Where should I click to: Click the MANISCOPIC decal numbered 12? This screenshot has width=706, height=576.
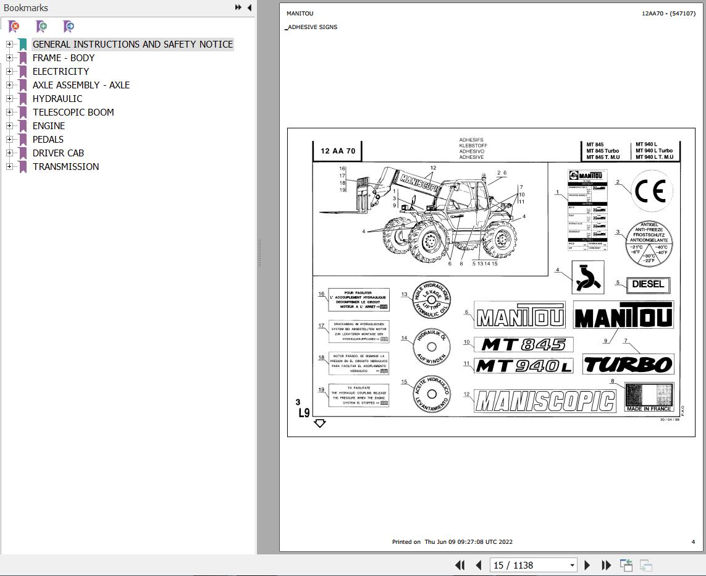click(545, 401)
